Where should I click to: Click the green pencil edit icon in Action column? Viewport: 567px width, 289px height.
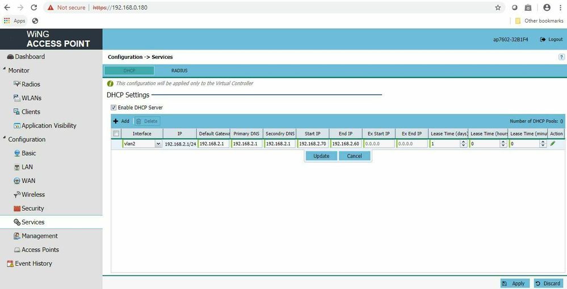pyautogui.click(x=553, y=144)
